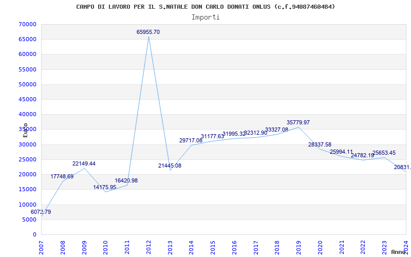Click data label 25653.45
Image resolution: width=411 pixels, height=257 pixels.
point(384,153)
